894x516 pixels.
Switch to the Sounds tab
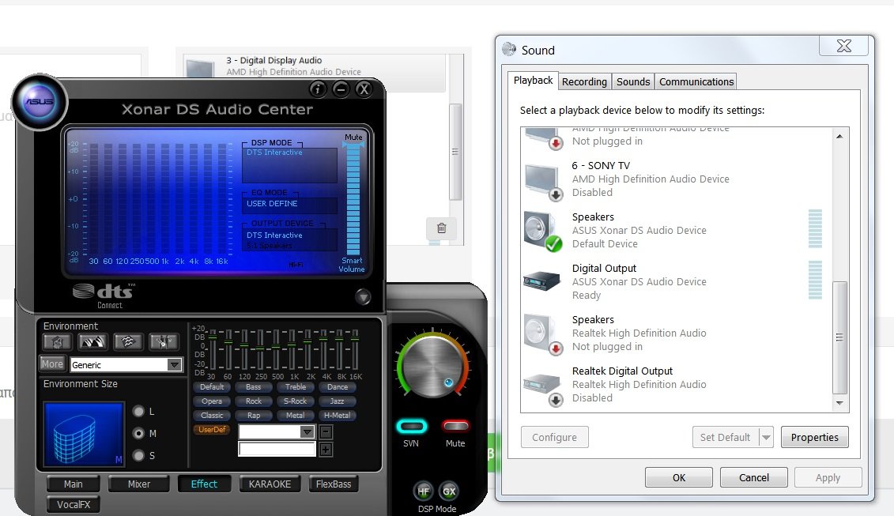(633, 81)
